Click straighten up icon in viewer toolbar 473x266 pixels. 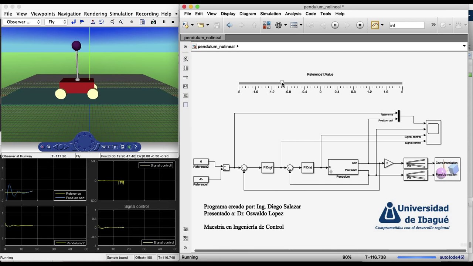click(x=93, y=22)
